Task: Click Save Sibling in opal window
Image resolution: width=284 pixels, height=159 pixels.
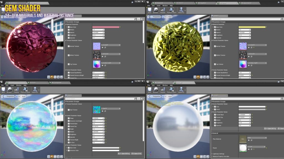Action: pyautogui.click(x=124, y=153)
